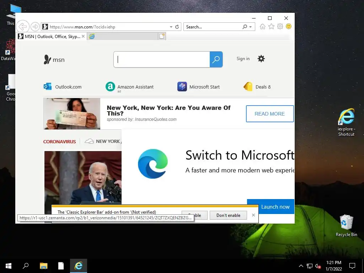Click the check photo ad thumbnail

72,113
